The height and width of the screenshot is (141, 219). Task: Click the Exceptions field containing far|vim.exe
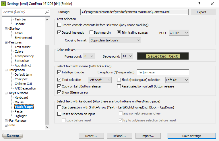pos(163,72)
